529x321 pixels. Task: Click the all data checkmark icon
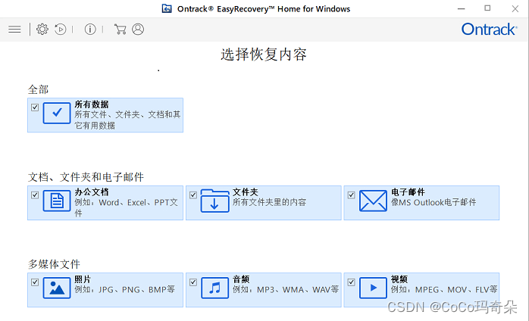pos(57,114)
